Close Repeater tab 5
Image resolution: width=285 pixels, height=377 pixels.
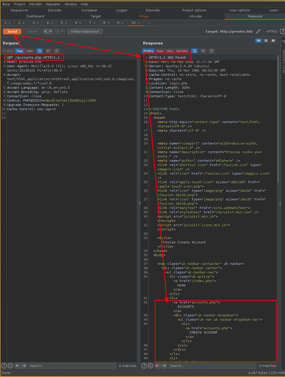[x=66, y=23]
